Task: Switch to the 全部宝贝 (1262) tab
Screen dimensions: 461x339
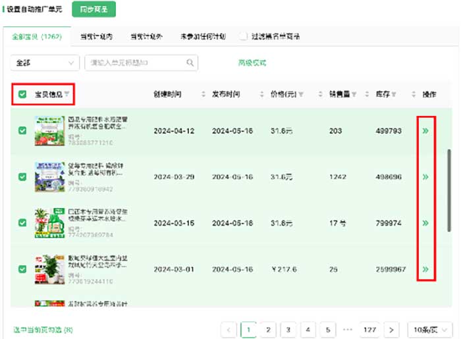Action: pos(37,37)
